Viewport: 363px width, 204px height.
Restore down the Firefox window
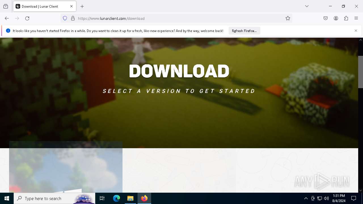(x=343, y=6)
